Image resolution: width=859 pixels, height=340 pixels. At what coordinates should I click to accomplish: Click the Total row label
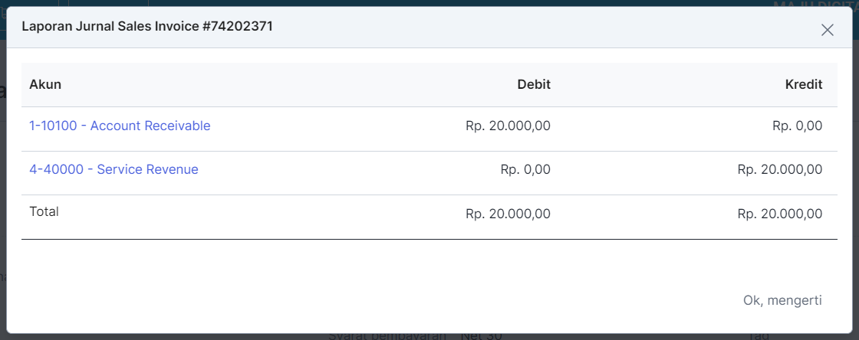[44, 211]
